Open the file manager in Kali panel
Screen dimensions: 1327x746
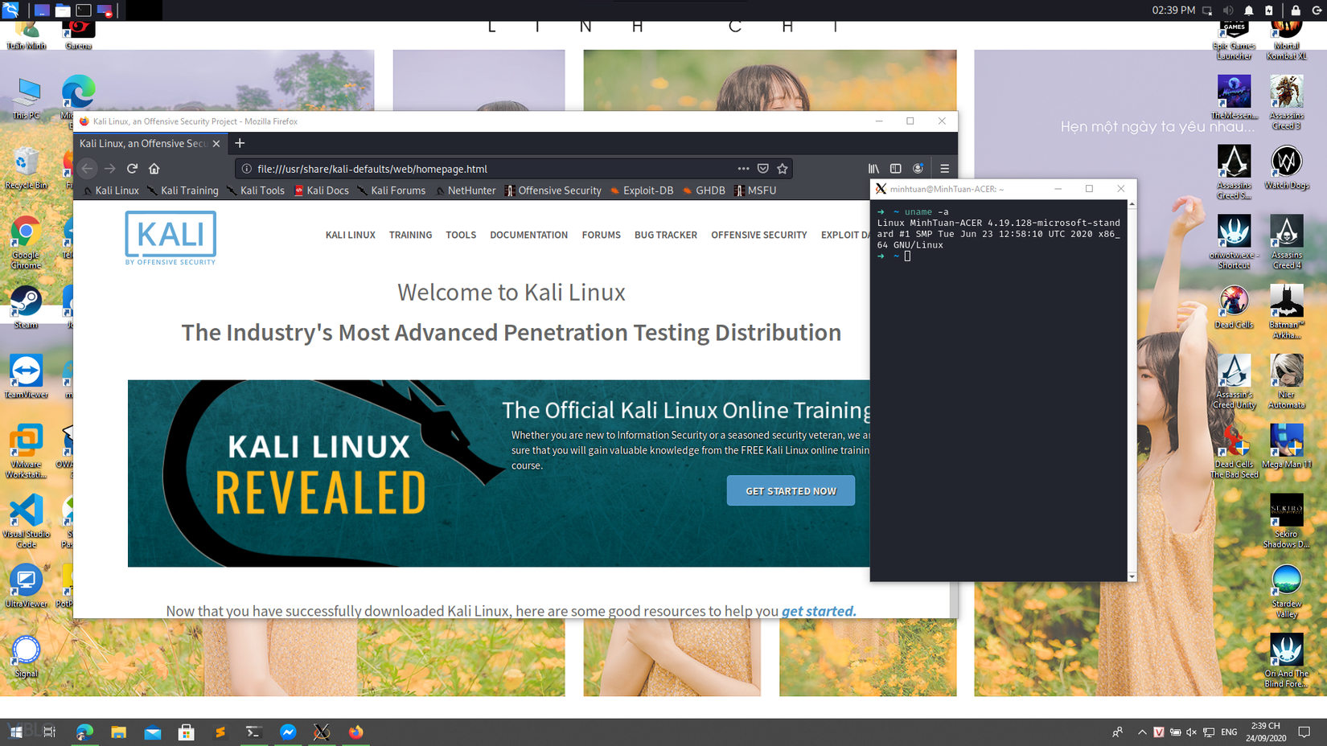click(63, 10)
